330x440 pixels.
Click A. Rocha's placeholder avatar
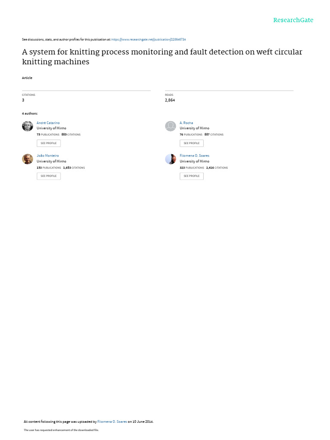[x=171, y=126]
